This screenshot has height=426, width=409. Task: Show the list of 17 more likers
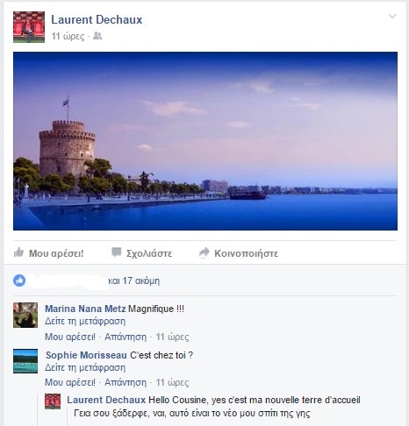click(134, 280)
